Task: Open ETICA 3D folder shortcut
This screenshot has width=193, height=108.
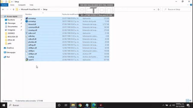Action: click(11, 40)
